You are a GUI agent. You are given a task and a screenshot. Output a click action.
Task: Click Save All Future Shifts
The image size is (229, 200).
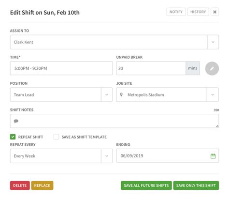[146, 185]
